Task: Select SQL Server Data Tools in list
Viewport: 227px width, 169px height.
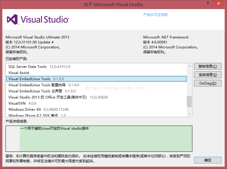Action: click(x=96, y=67)
